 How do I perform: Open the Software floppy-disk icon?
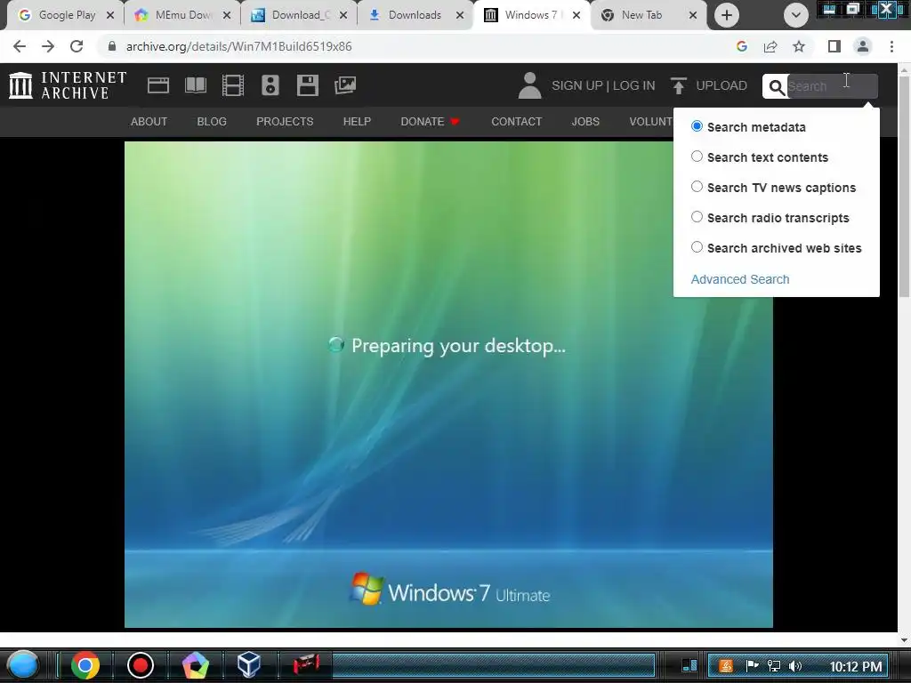[x=307, y=85]
